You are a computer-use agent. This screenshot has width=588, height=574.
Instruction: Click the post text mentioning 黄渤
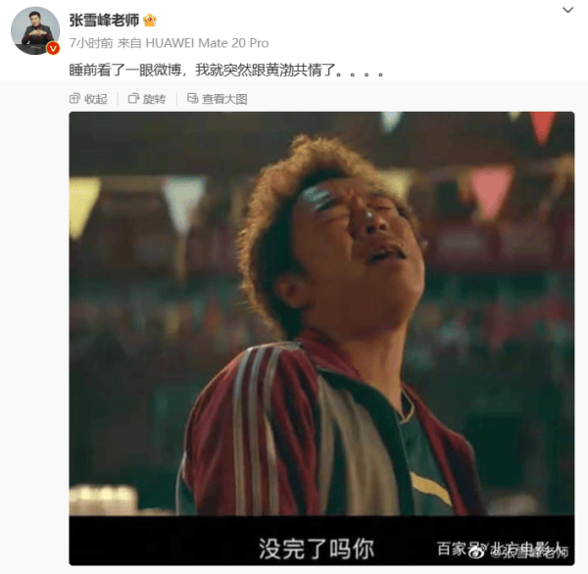coord(226,71)
